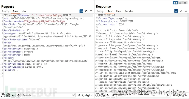
Task: Click the Accept-Encoding header line
Action: (x=25, y=64)
